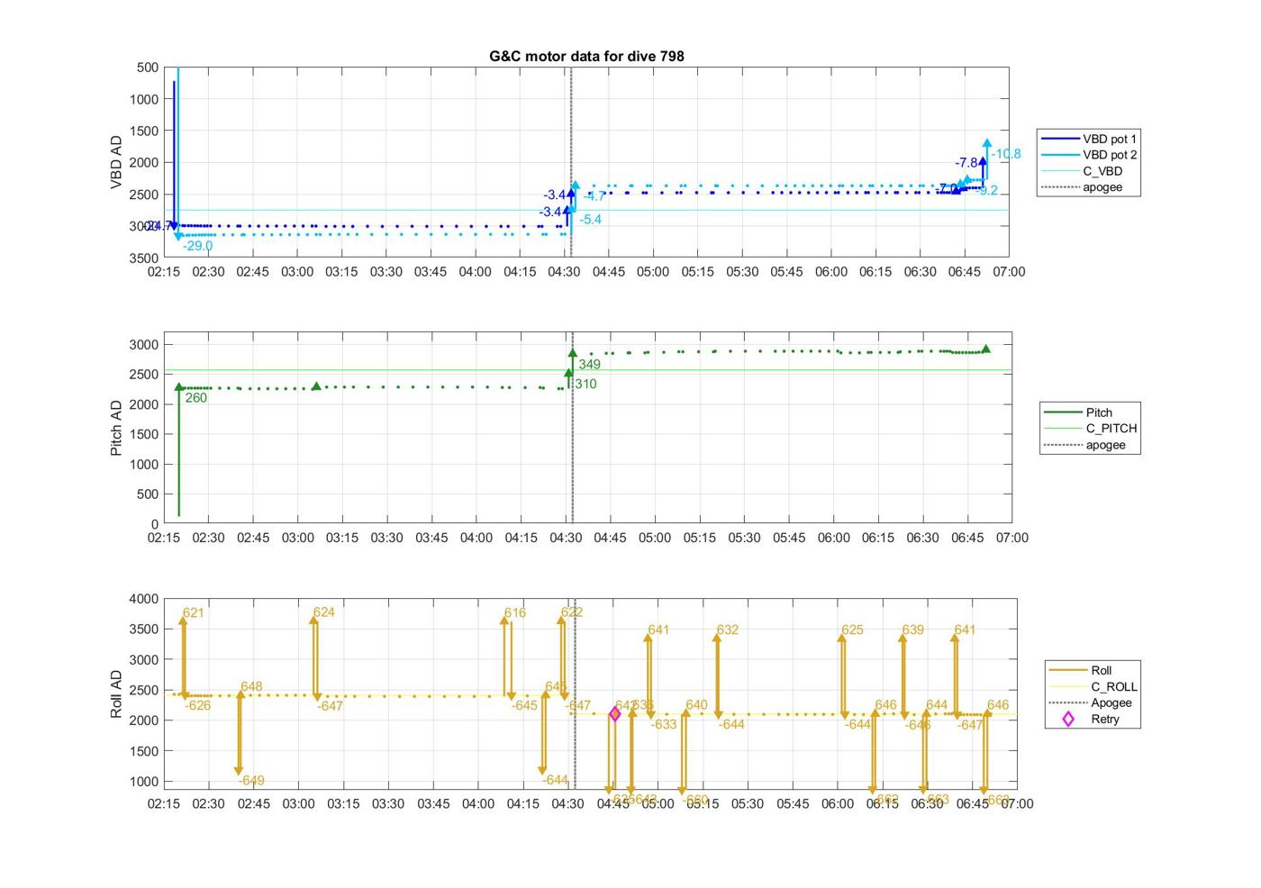
Task: Click the '07:00' tick on VBD plot
Action: (1009, 271)
